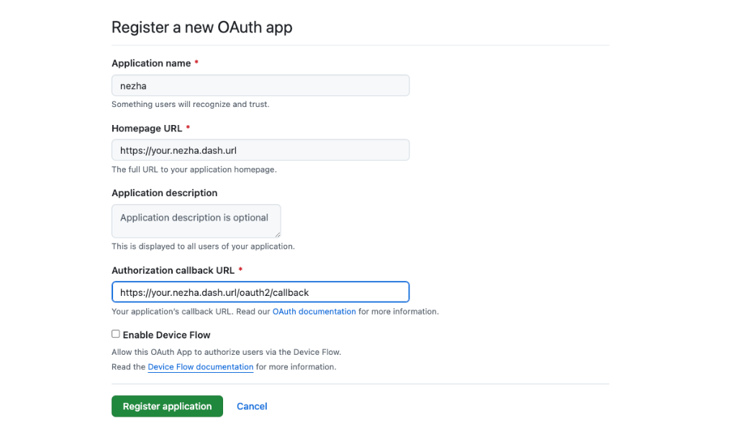752x431 pixels.
Task: Click the "Enable Device Flow" label text
Action: [x=166, y=335]
